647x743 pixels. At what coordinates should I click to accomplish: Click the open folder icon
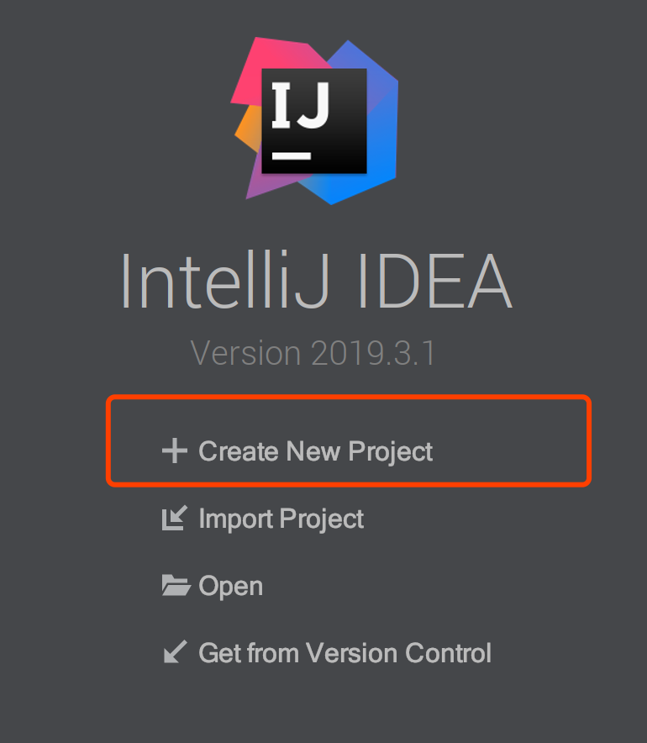[x=176, y=585]
